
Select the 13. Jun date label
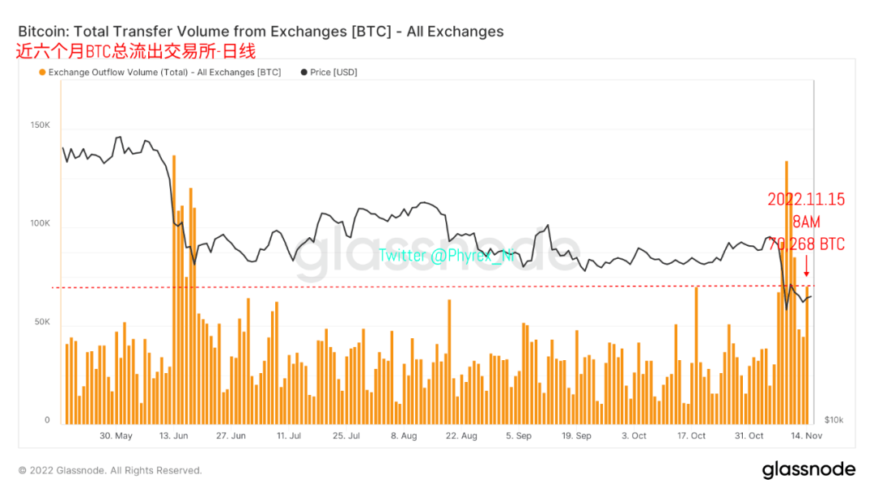click(x=173, y=435)
